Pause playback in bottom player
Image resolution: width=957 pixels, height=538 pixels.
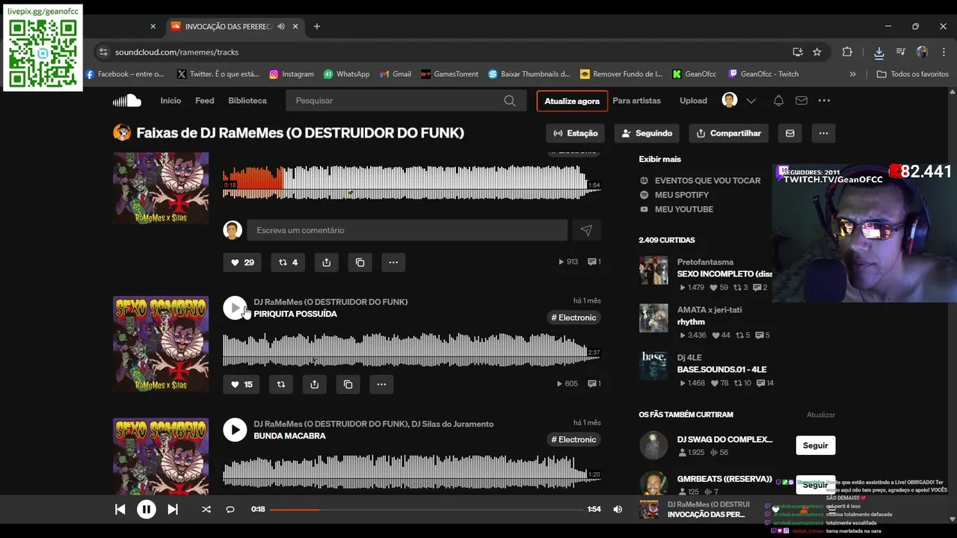(x=147, y=510)
